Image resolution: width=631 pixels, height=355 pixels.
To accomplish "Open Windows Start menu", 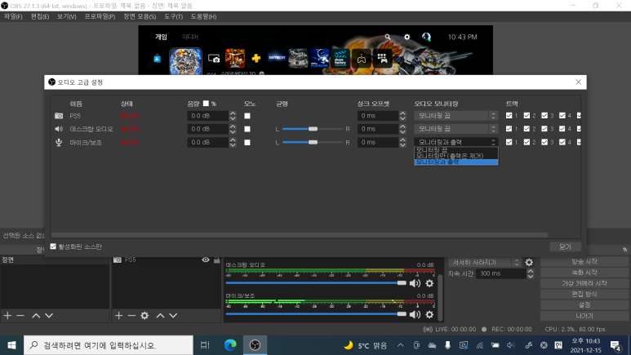I will click(11, 345).
